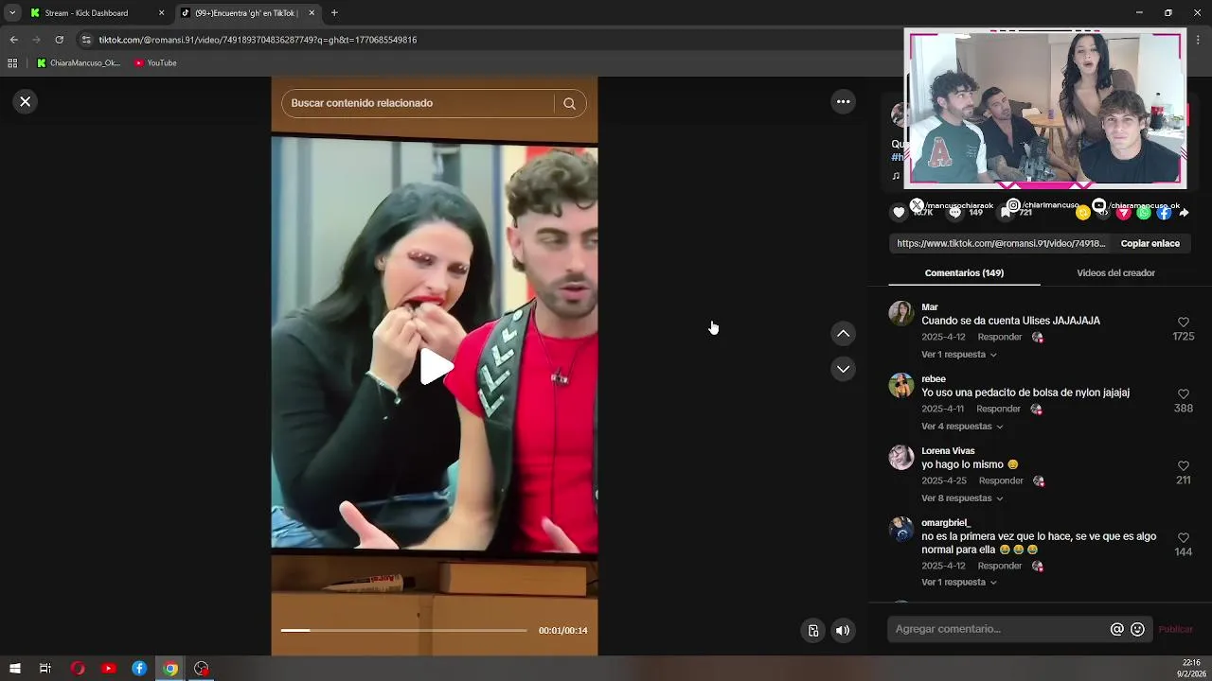Expand 'Ver 8 respuestas' under Lorena Vivas

pos(962,498)
